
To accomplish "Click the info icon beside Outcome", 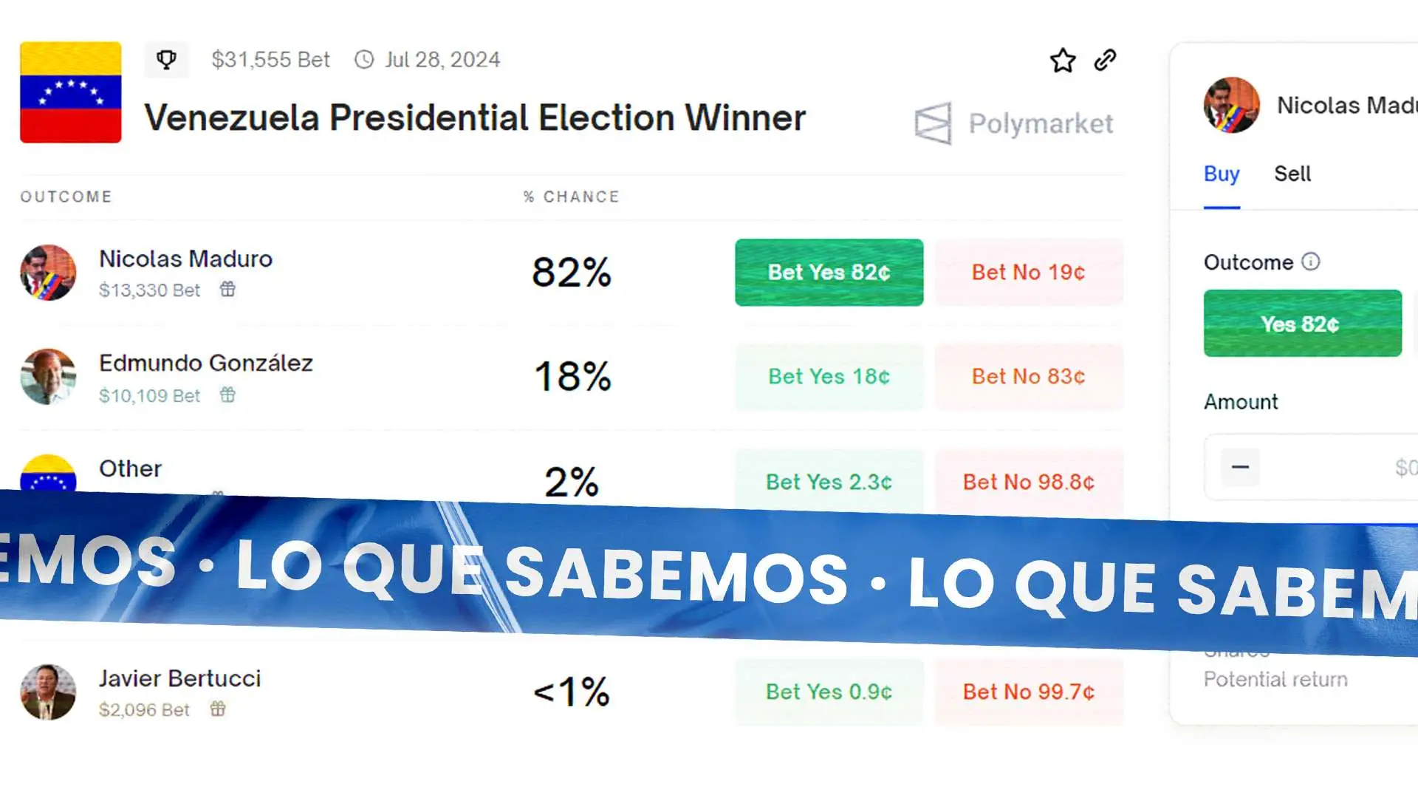I will [x=1310, y=262].
